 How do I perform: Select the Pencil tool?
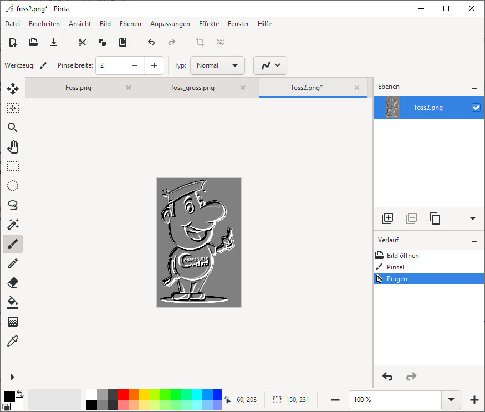[x=13, y=263]
